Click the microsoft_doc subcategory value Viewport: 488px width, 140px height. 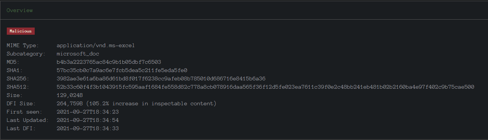coord(78,54)
